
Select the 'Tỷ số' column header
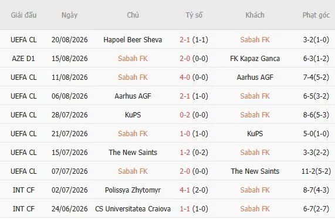tap(194, 15)
